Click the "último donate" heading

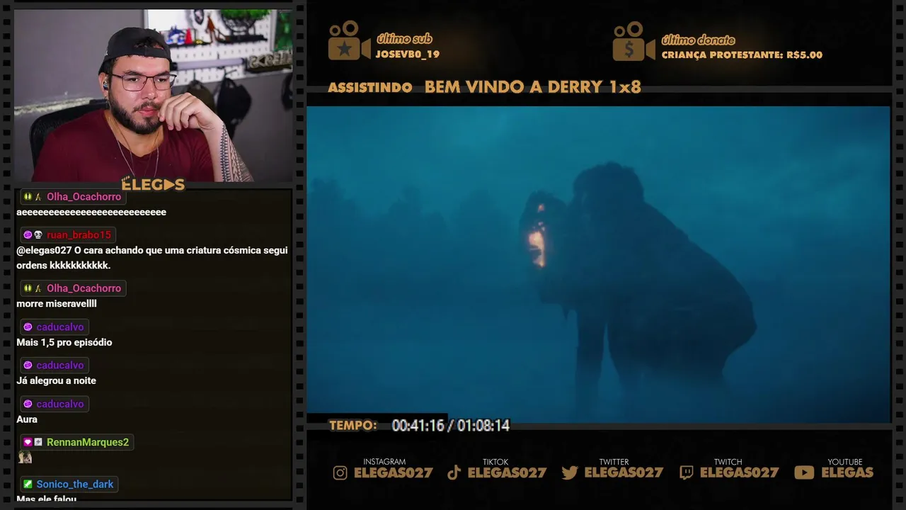[699, 40]
